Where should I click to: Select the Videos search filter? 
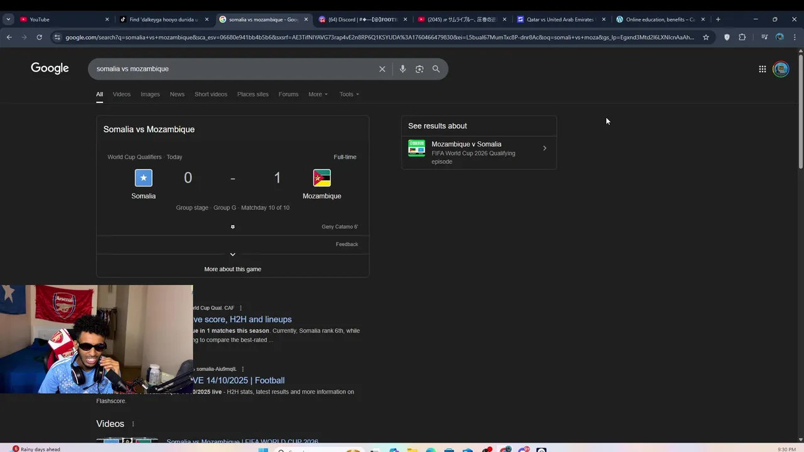(x=122, y=94)
